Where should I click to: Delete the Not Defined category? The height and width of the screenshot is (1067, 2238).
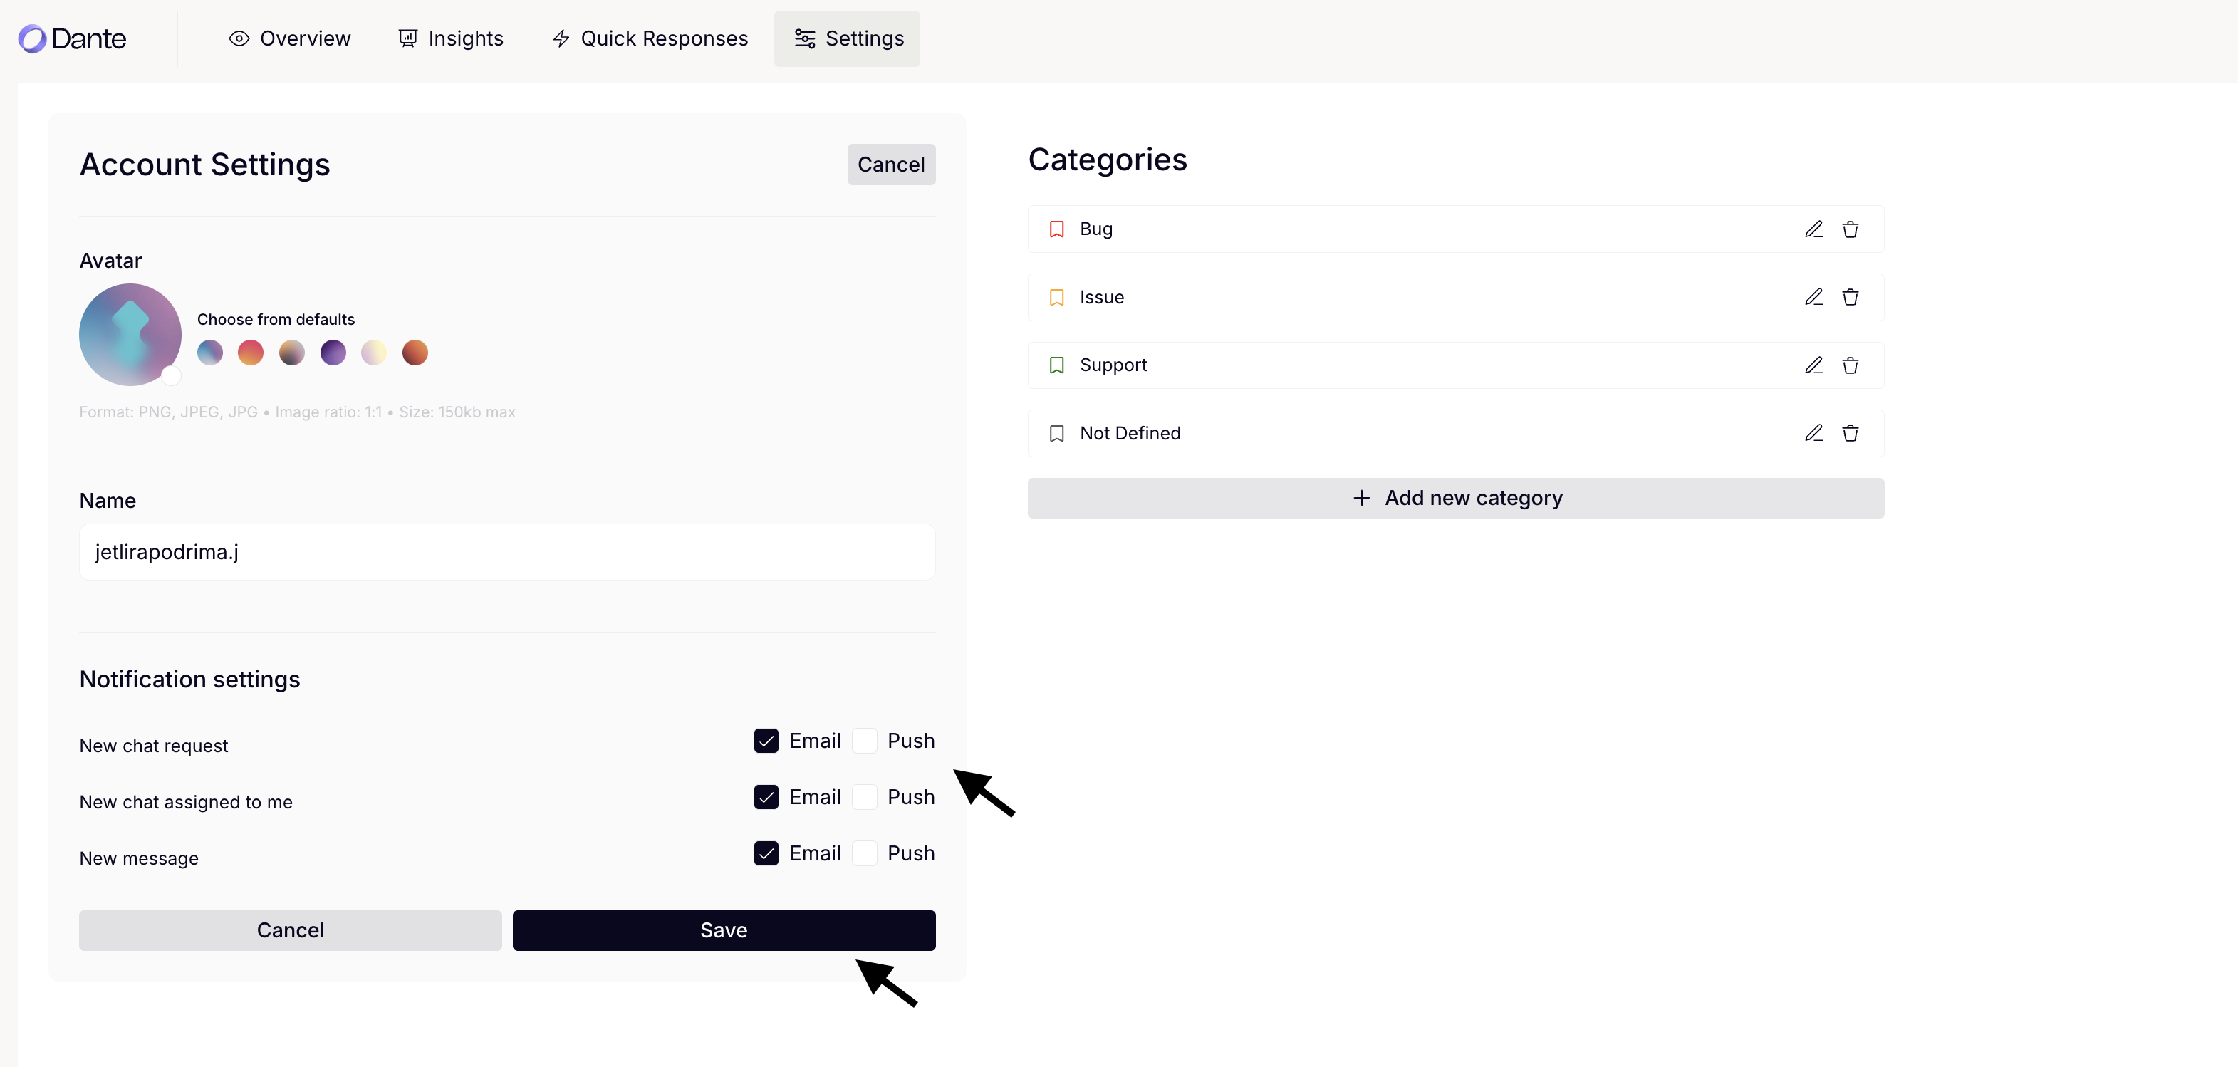pos(1850,432)
